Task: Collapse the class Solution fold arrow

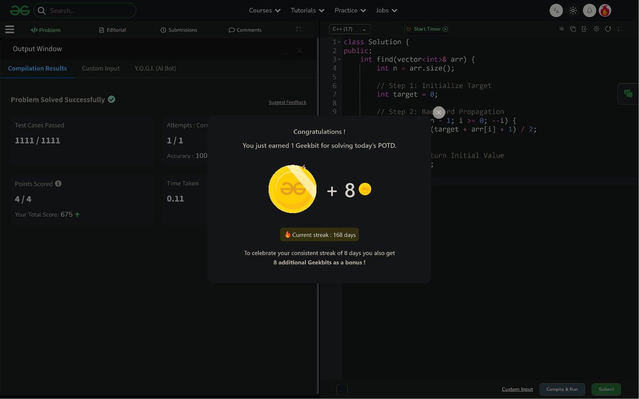Action: tap(339, 42)
